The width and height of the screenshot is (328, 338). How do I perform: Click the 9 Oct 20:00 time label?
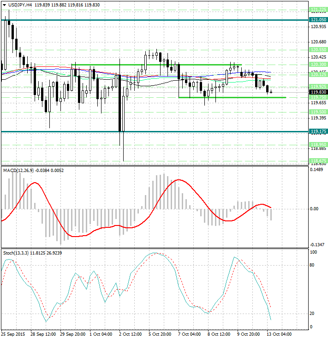point(249,334)
